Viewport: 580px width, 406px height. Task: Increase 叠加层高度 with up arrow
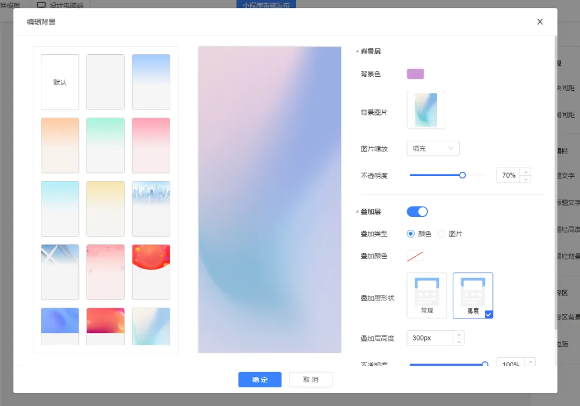tap(459, 335)
